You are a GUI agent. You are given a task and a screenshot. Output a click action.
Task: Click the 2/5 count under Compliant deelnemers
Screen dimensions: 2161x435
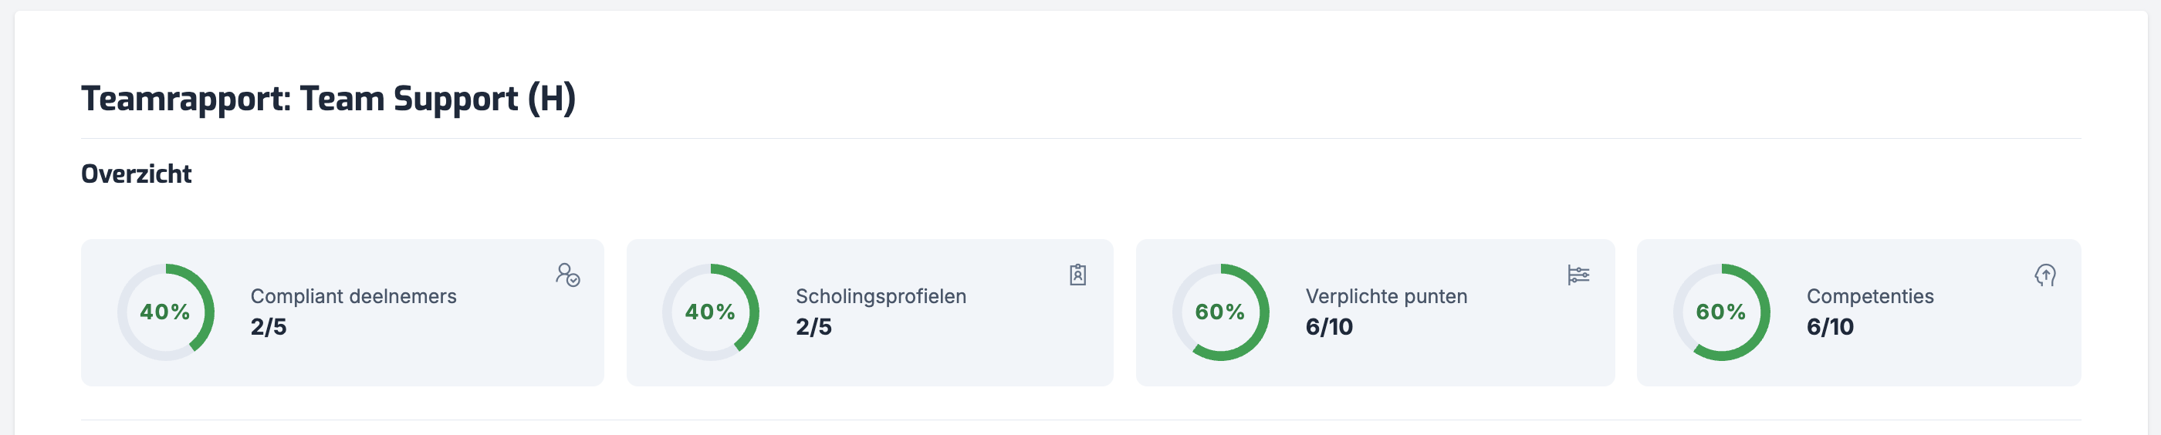point(269,327)
